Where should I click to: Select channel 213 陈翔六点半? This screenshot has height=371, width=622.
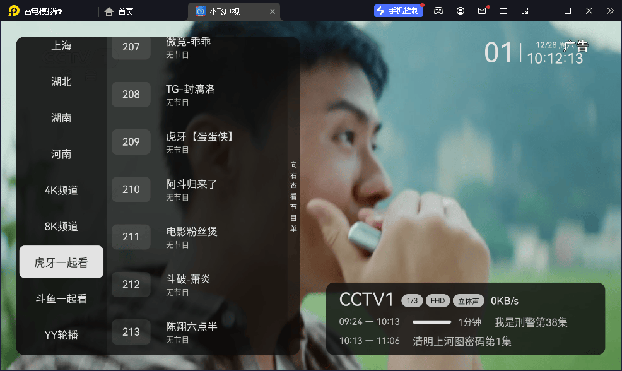pyautogui.click(x=189, y=331)
